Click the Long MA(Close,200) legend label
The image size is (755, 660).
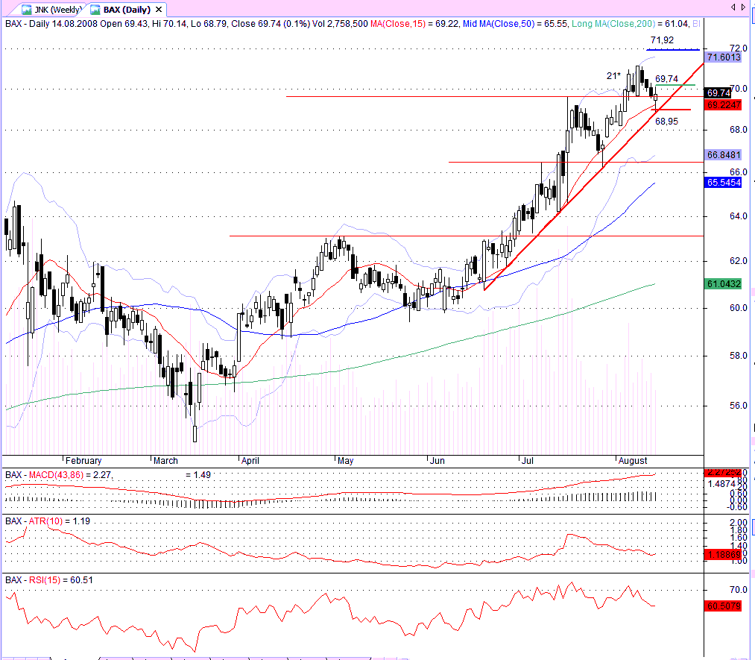click(x=613, y=24)
